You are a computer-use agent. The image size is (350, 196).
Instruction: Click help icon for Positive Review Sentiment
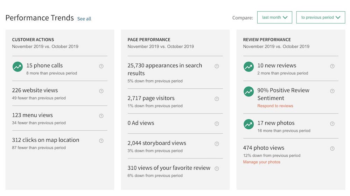point(332,91)
